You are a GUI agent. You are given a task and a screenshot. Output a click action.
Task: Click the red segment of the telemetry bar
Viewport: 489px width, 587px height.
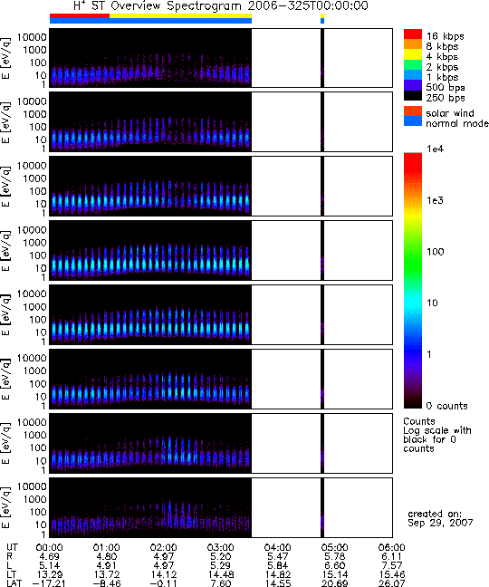80,16
